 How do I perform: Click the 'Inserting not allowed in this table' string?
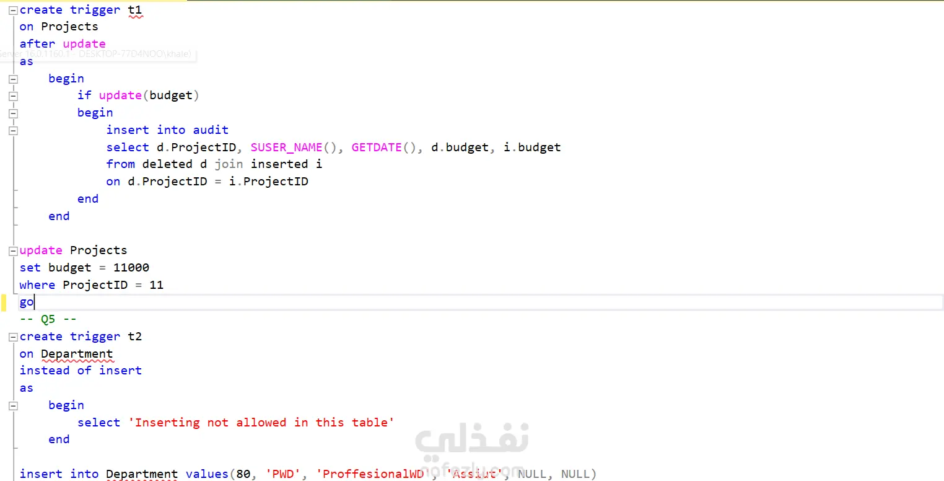coord(261,422)
